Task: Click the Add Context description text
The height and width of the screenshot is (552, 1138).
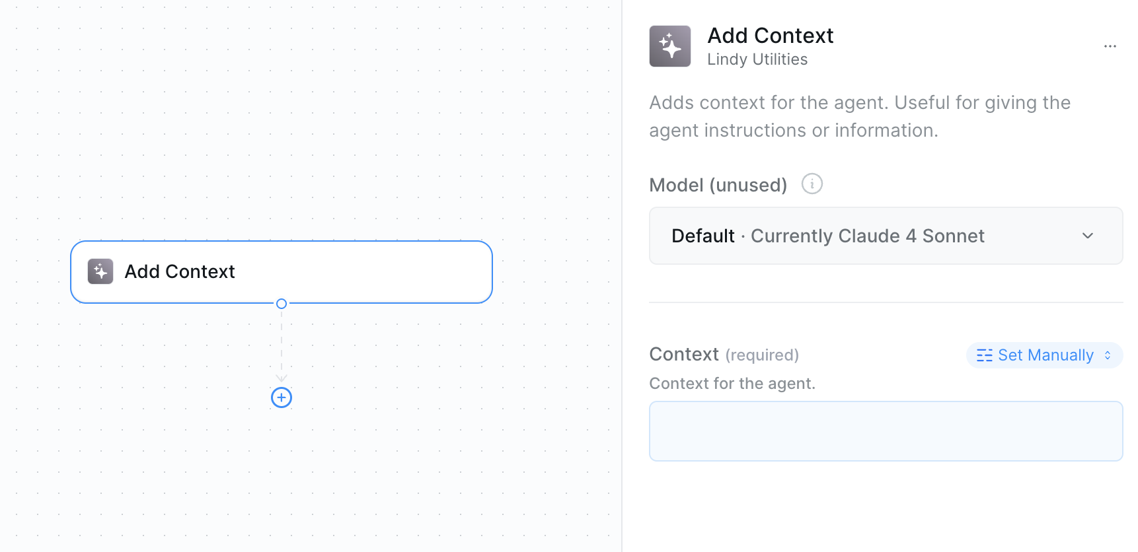Action: [x=859, y=116]
